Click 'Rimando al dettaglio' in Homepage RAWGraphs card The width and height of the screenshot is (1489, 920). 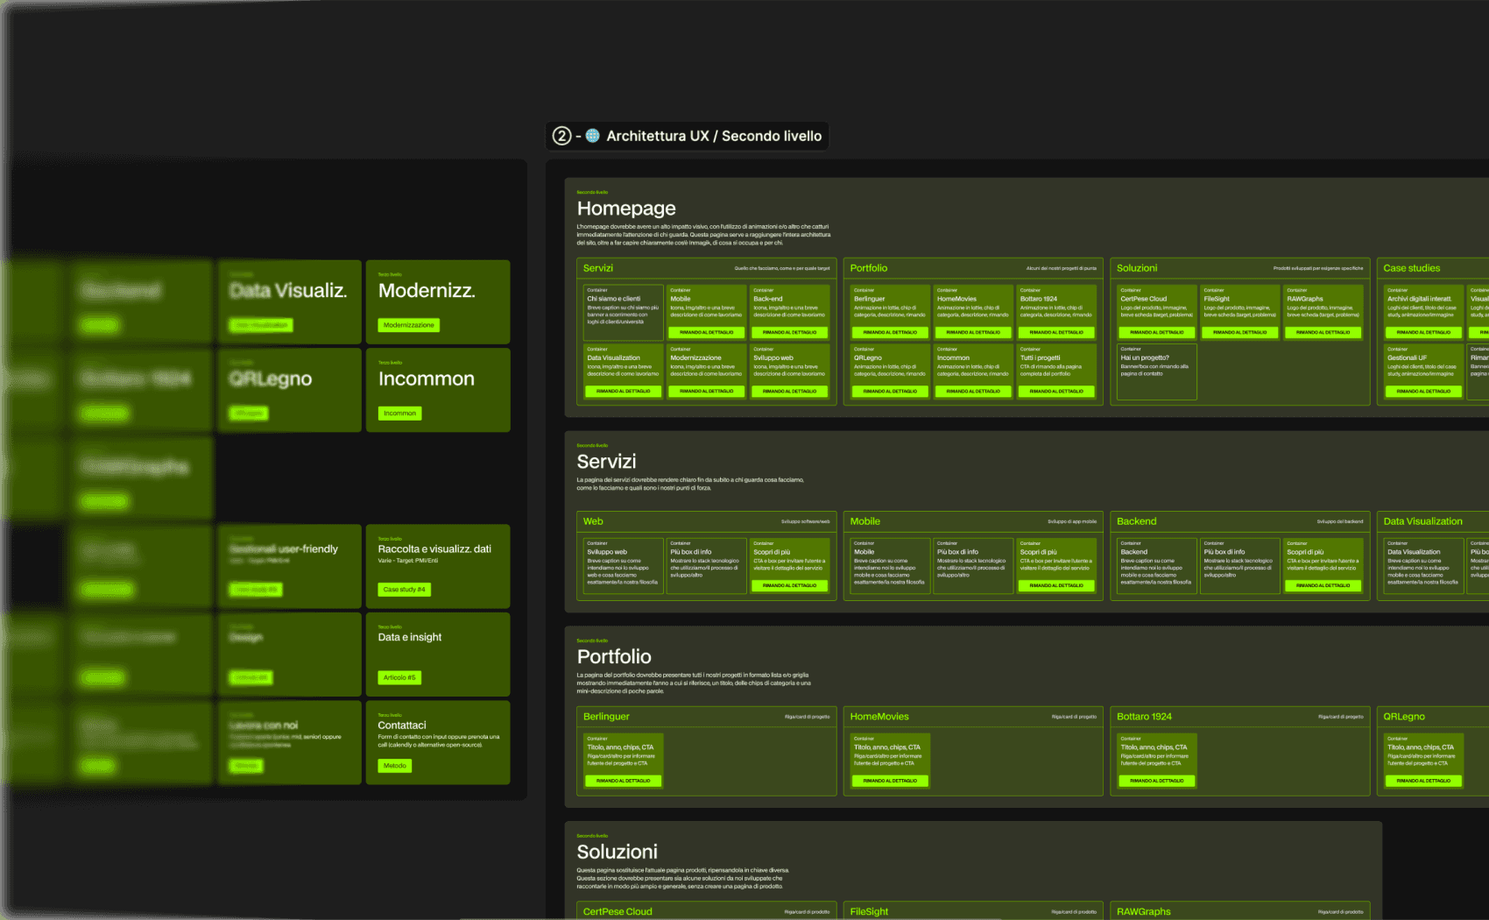1323,333
